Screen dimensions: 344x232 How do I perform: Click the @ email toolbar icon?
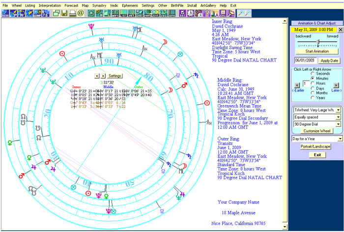(x=81, y=13)
